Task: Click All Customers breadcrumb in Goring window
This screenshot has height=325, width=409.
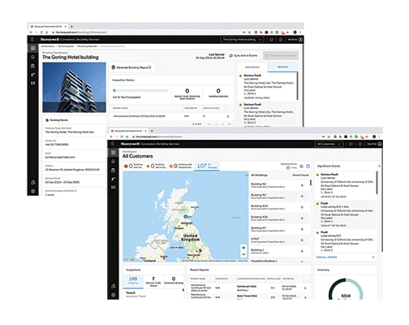Action: coord(48,46)
